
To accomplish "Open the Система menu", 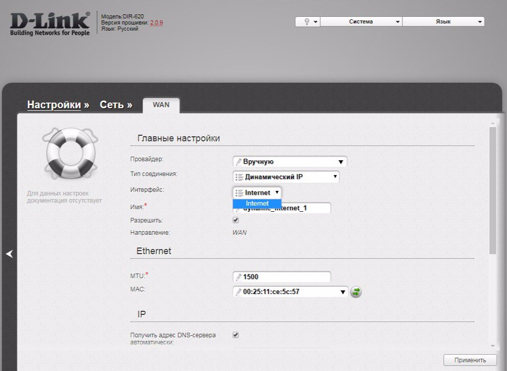I will click(x=361, y=22).
